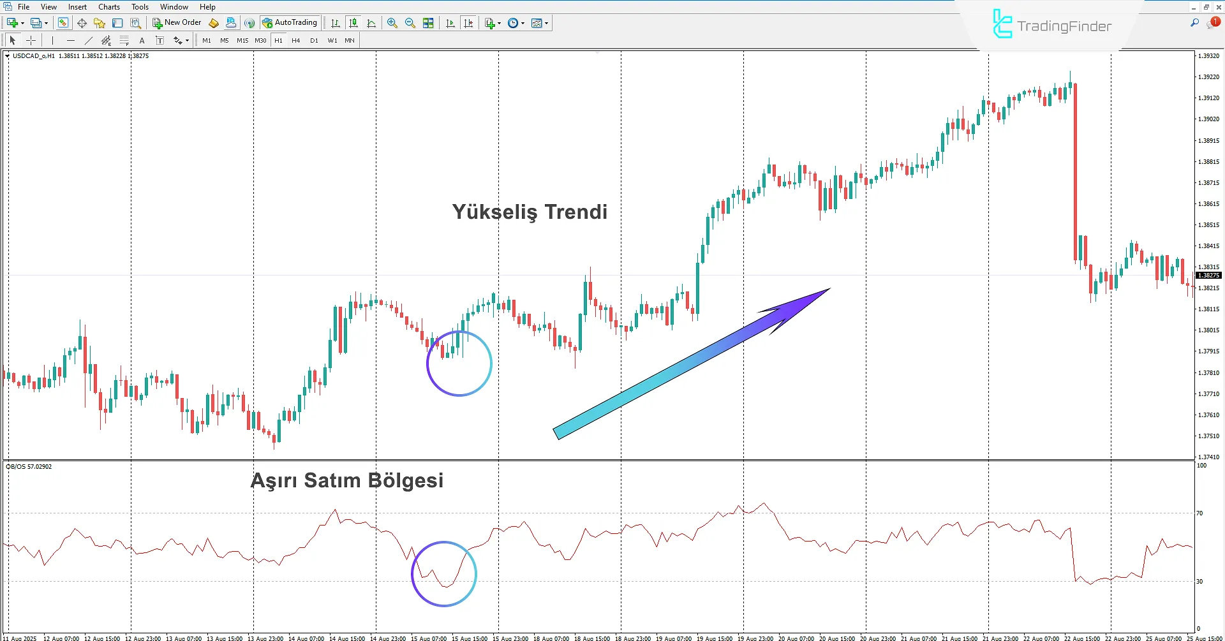
Task: Open the Fibonacci retracement tool
Action: (x=124, y=40)
